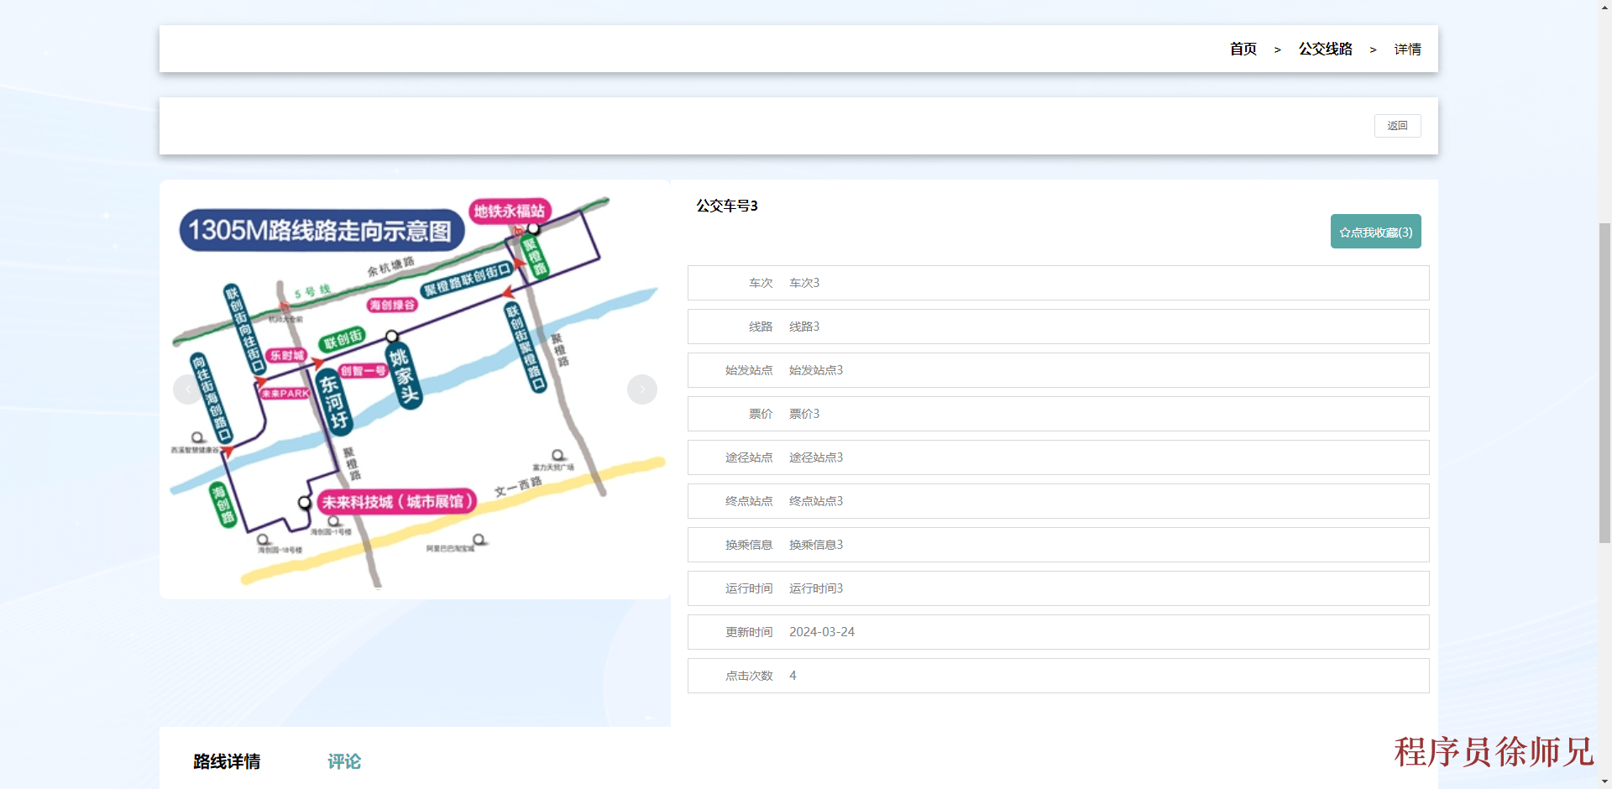Click the 途径站点 info row
The image size is (1612, 789).
1058,457
